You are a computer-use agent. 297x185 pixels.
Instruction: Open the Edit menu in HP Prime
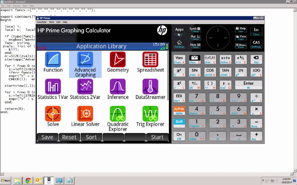coord(58,22)
